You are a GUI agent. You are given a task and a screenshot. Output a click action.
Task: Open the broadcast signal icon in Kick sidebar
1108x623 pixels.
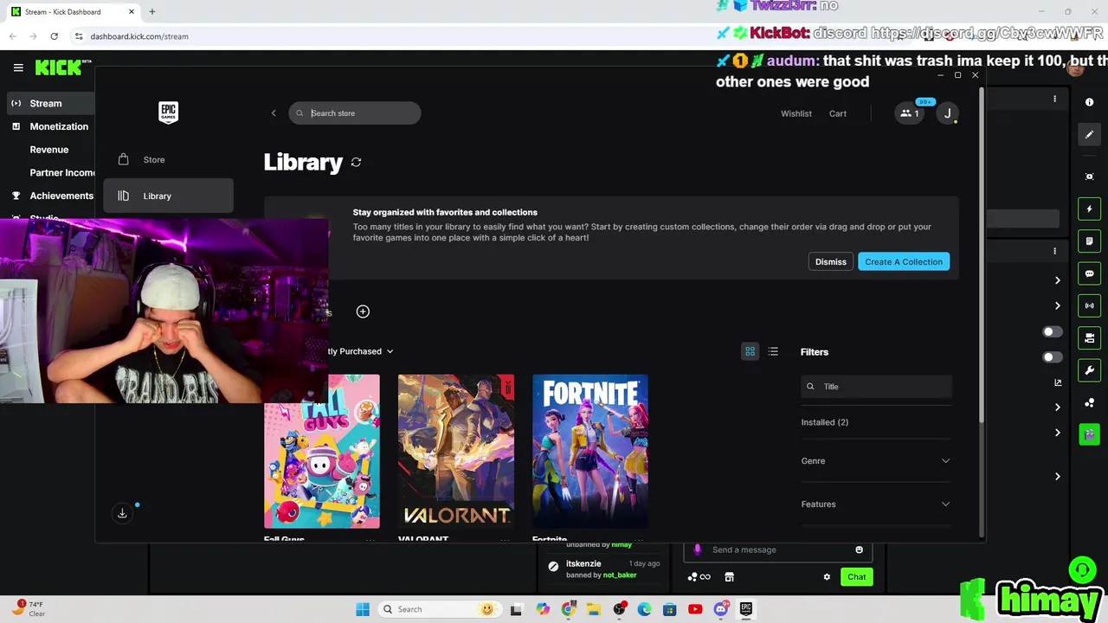1090,305
